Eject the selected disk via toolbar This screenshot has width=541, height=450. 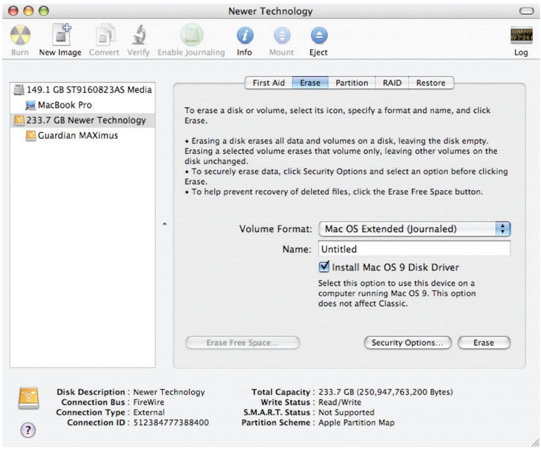(x=317, y=36)
